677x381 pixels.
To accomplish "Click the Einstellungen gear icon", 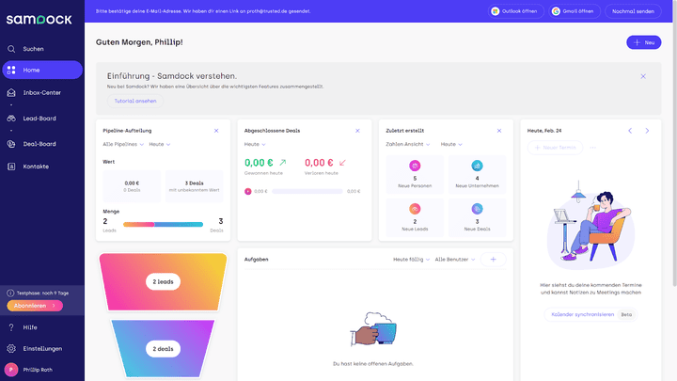I will 11,349.
